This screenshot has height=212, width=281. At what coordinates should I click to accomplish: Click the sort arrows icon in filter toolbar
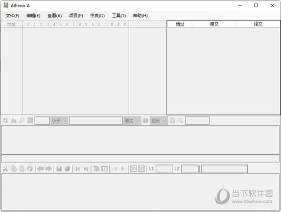click(x=6, y=121)
